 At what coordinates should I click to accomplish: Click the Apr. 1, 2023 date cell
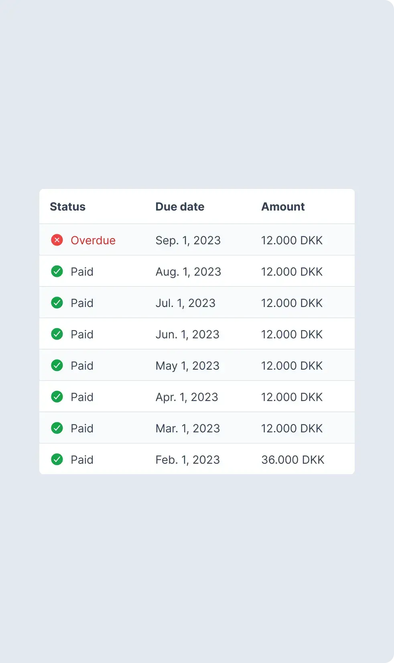(x=187, y=397)
